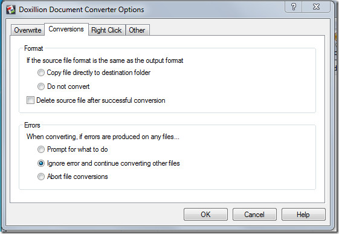The image size is (339, 234).
Task: Enable Delete source file after successful conversion
Action: click(30, 100)
